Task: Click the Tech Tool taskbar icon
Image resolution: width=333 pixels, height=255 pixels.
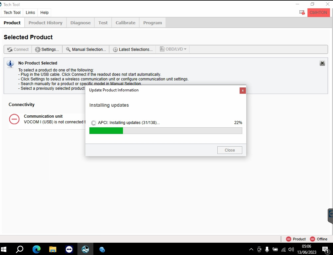Action: point(85,249)
